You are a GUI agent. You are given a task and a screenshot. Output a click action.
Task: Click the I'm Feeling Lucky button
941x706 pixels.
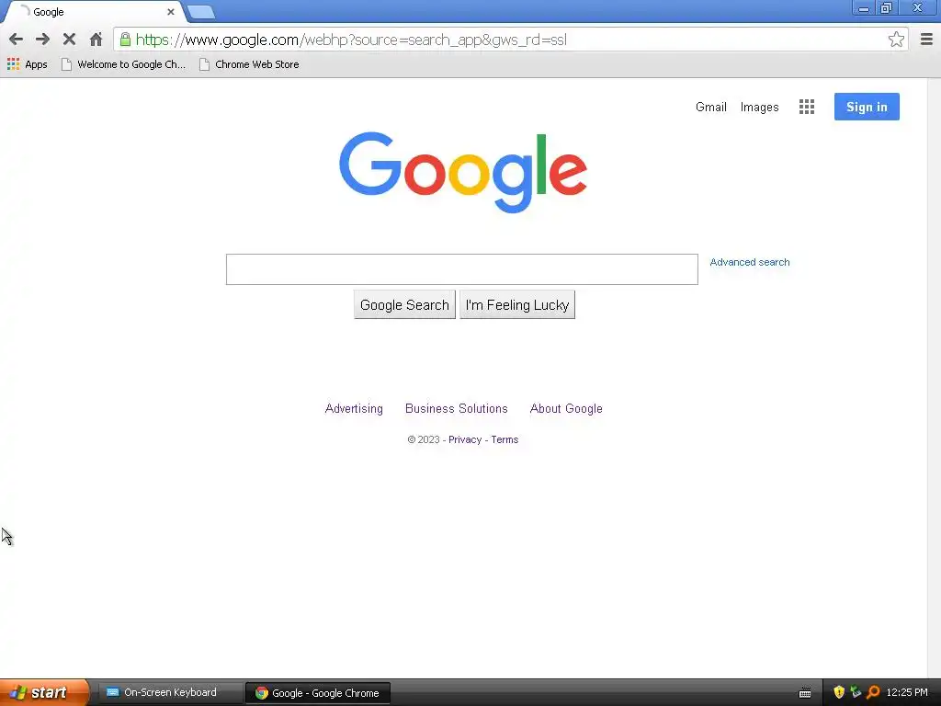(x=517, y=305)
